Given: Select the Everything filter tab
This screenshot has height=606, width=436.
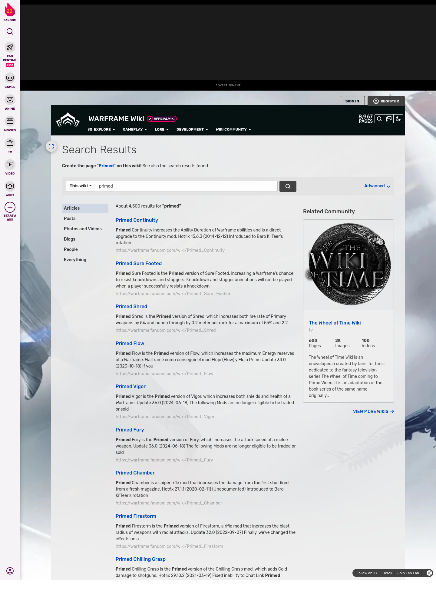Looking at the screenshot, I should (85, 260).
